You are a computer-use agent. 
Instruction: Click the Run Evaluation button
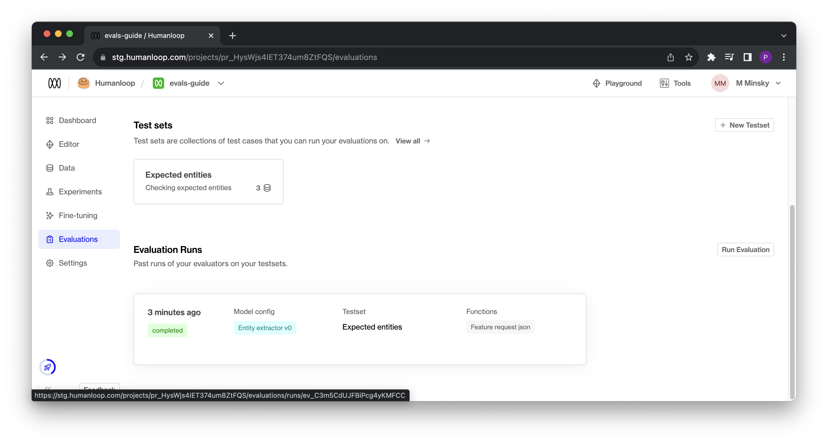(745, 250)
